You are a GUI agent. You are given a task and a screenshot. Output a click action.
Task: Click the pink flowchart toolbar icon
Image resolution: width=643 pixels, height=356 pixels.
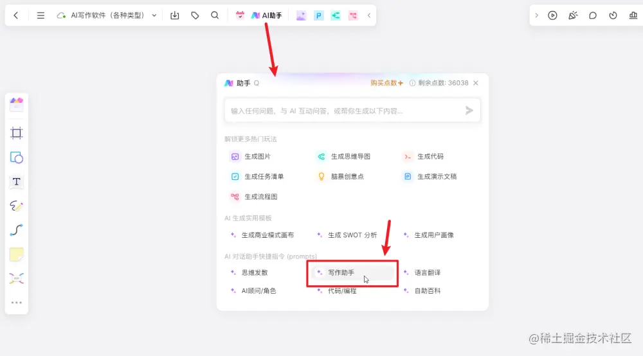coord(353,15)
